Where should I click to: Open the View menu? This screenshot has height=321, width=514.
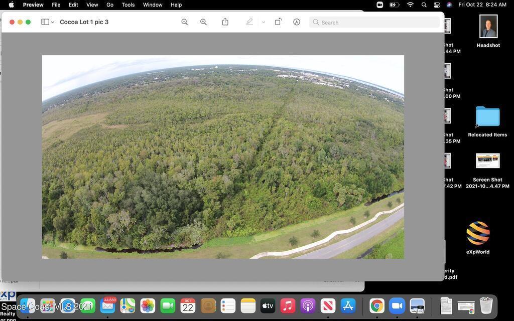(92, 5)
